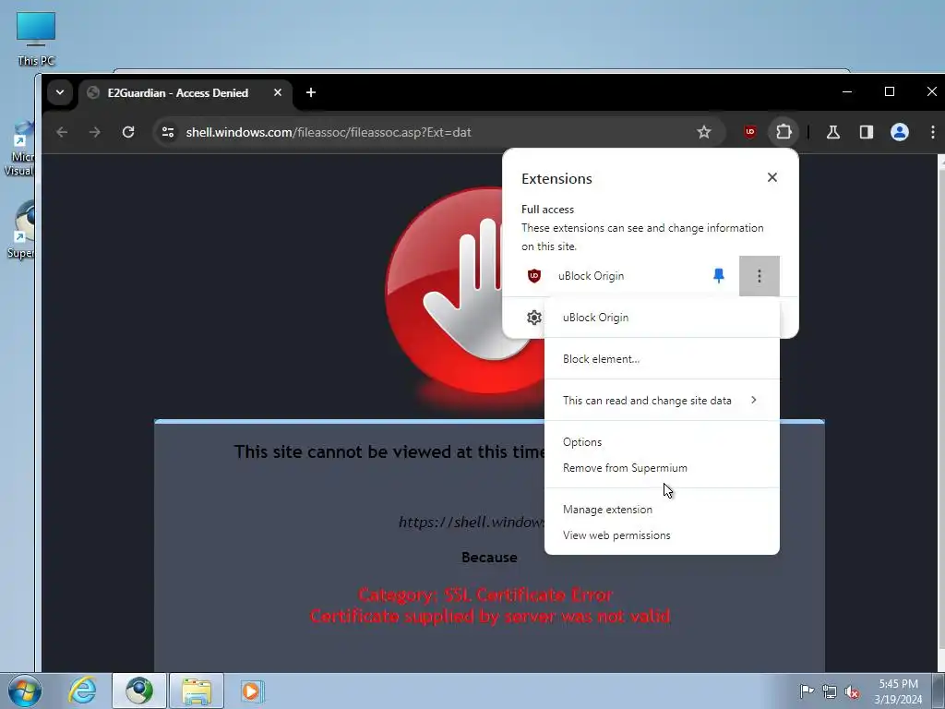
Task: Toggle the side panel icon
Action: tap(866, 132)
